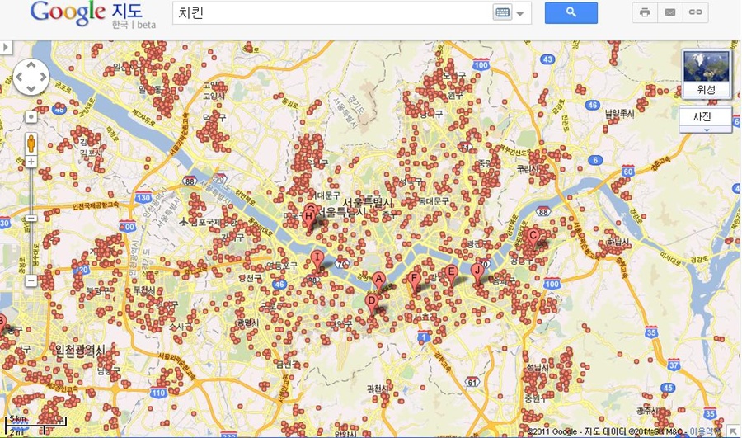This screenshot has height=438, width=742.
Task: Expand the left side panel arrow
Action: tap(6, 47)
